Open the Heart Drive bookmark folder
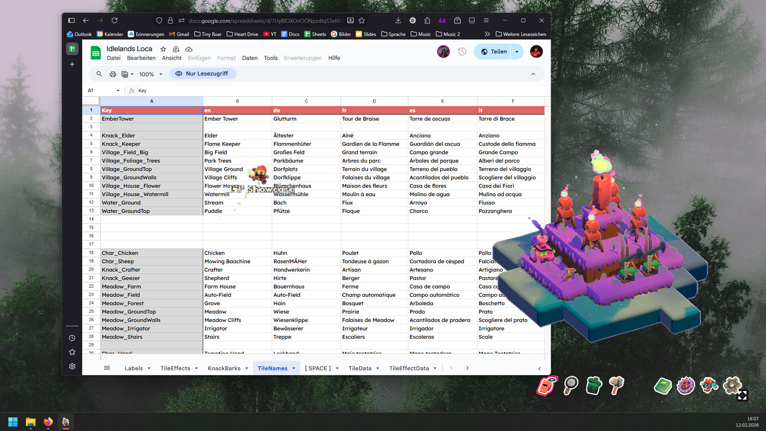 tap(242, 34)
